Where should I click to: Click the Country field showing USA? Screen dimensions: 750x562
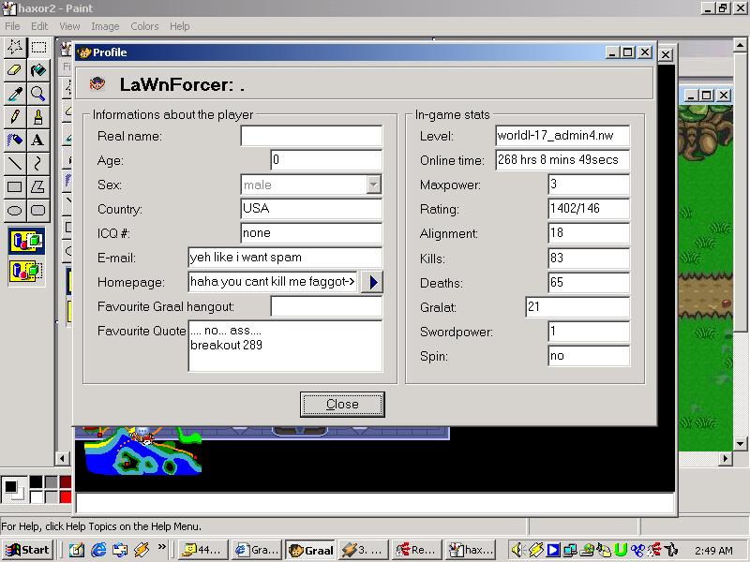[x=311, y=209]
